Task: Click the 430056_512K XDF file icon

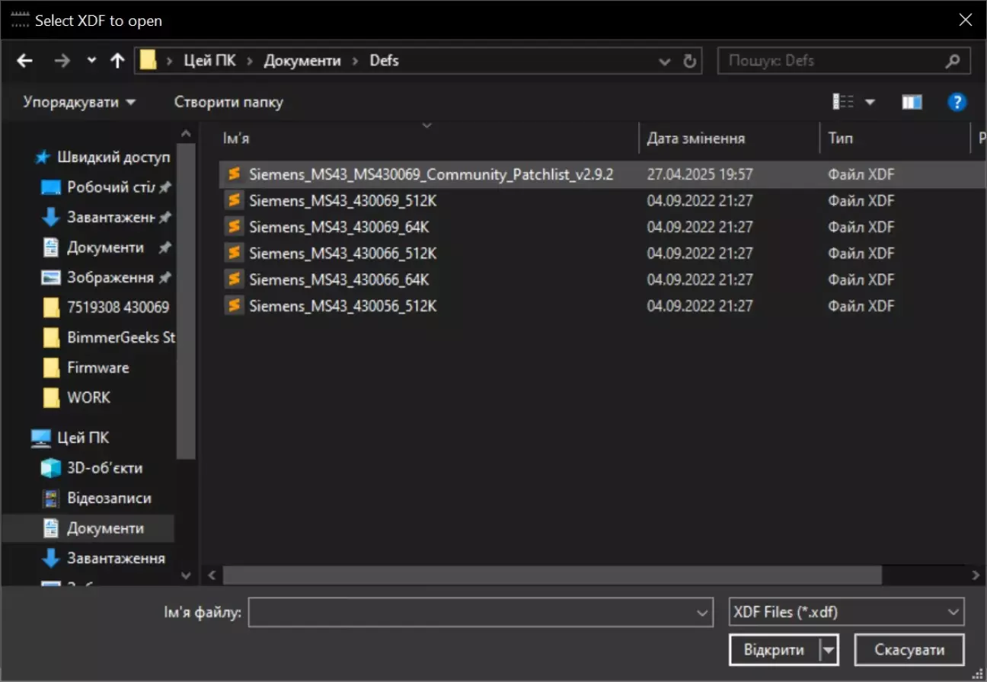Action: pyautogui.click(x=234, y=306)
